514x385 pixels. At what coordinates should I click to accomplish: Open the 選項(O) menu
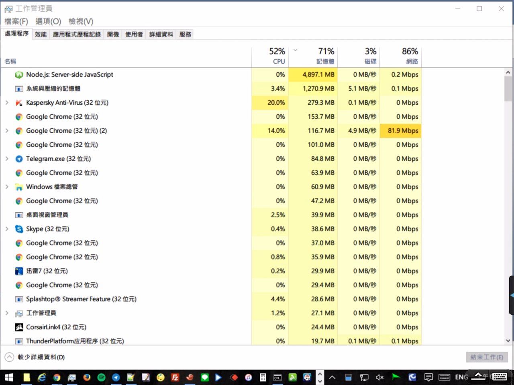[x=48, y=21]
